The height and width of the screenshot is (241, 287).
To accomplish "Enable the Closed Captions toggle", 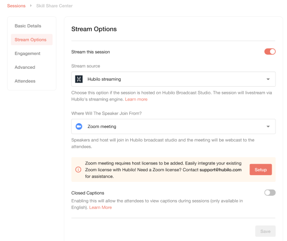I will (x=270, y=192).
